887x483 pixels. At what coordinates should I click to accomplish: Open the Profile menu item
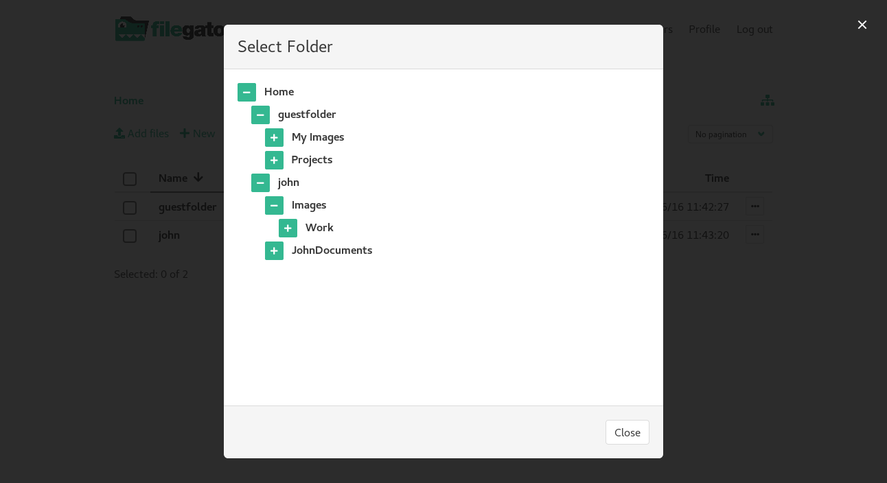point(704,29)
